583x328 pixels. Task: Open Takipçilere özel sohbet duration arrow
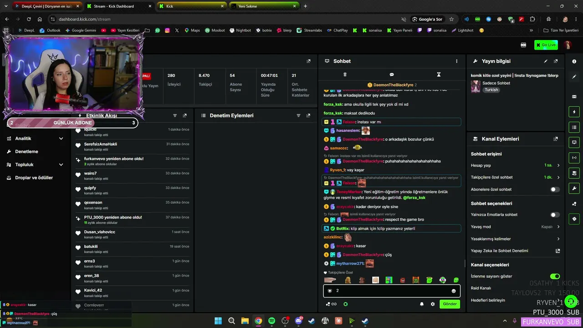(558, 177)
